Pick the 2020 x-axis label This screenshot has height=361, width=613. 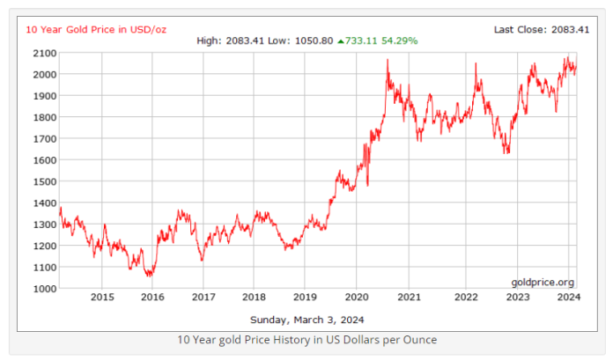coord(356,298)
